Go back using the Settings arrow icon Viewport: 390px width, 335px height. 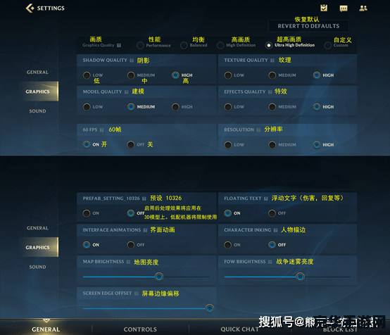click(x=30, y=8)
